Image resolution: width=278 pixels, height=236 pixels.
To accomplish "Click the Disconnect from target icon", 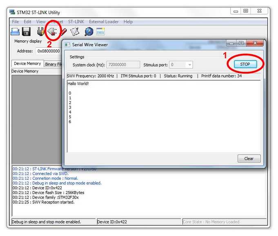I will [x=52, y=32].
